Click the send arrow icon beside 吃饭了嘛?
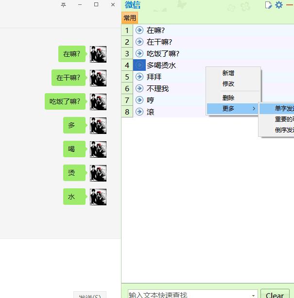The height and width of the screenshot is (298, 294). tap(139, 53)
